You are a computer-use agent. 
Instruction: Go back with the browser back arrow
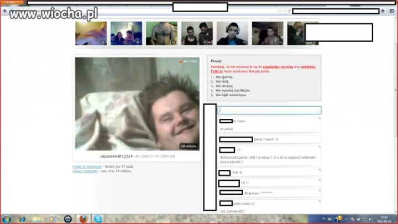[5, 11]
